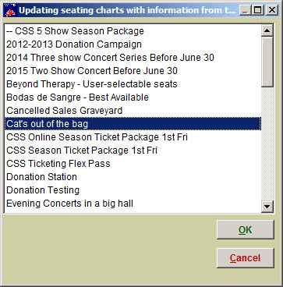Screen dimensions: 283x287
Task: Minimize the dialog window
Action: coord(245,10)
